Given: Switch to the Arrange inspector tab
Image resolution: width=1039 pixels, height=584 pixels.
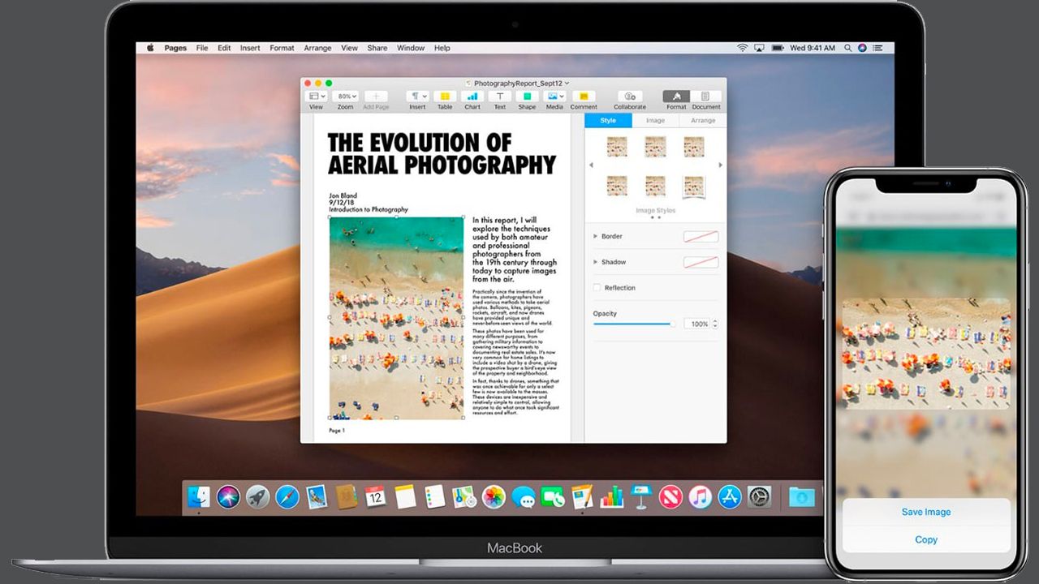Looking at the screenshot, I should point(703,120).
